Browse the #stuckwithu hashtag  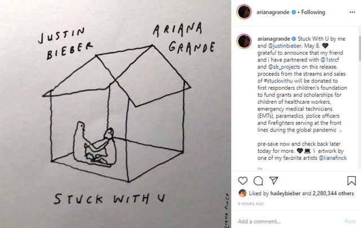[278, 81]
